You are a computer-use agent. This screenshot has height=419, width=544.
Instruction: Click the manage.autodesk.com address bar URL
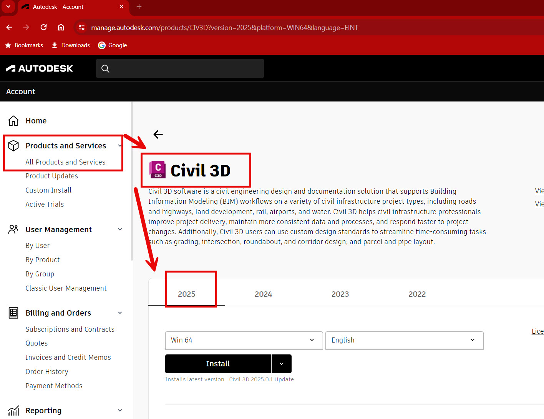(224, 28)
